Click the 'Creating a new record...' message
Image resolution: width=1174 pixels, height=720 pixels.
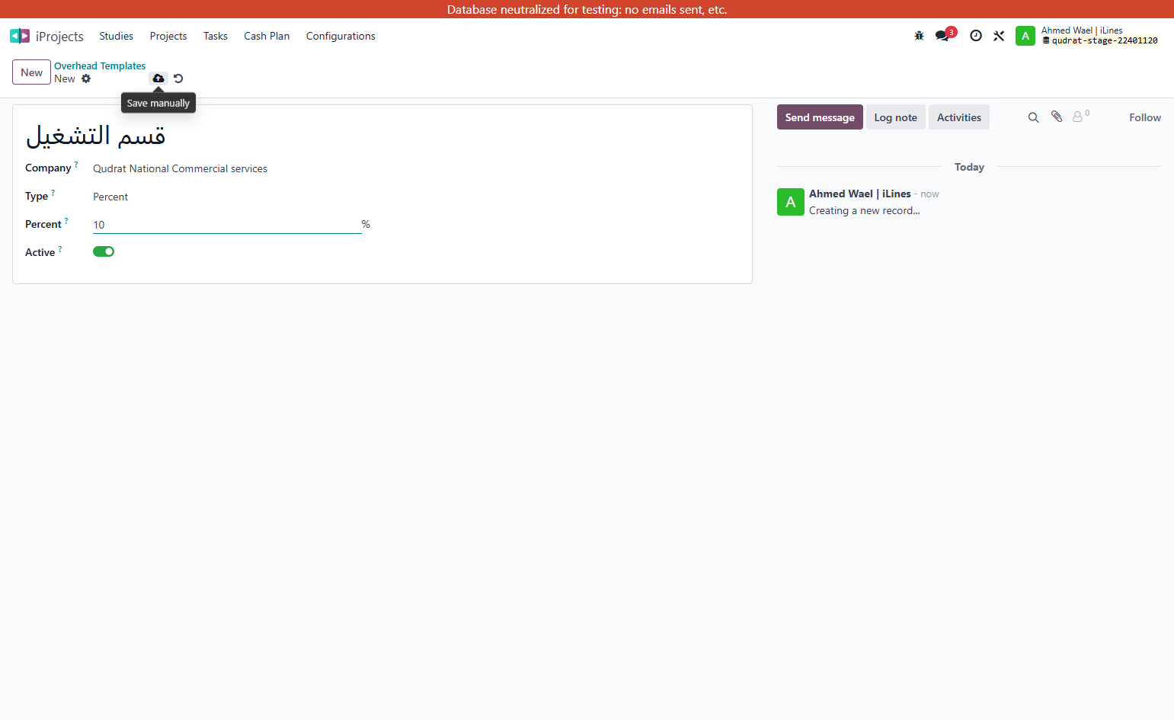(865, 210)
